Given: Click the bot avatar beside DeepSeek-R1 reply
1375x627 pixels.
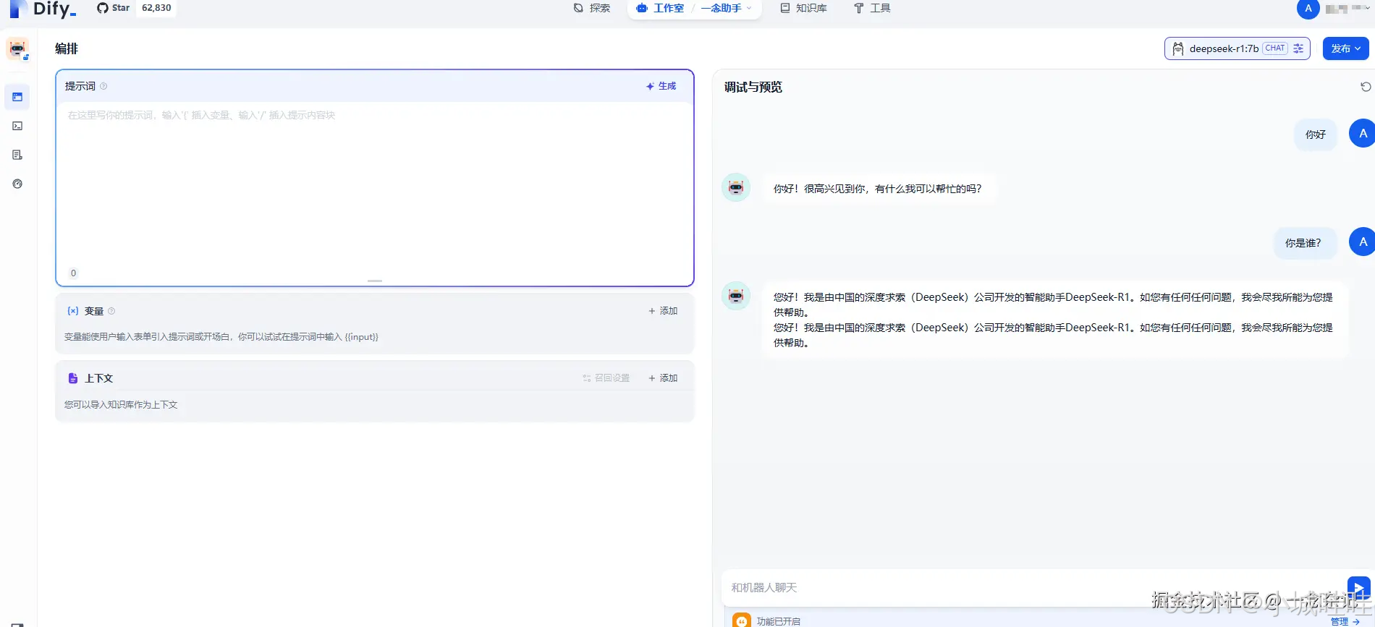Looking at the screenshot, I should [736, 296].
